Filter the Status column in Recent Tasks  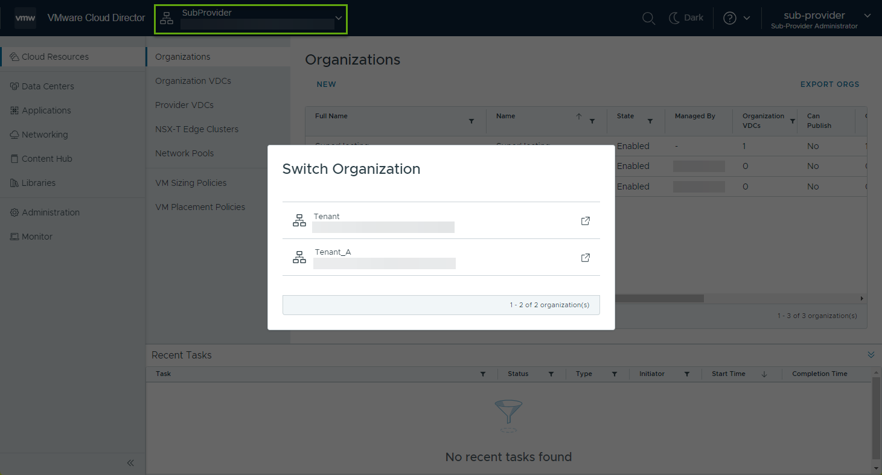(551, 374)
